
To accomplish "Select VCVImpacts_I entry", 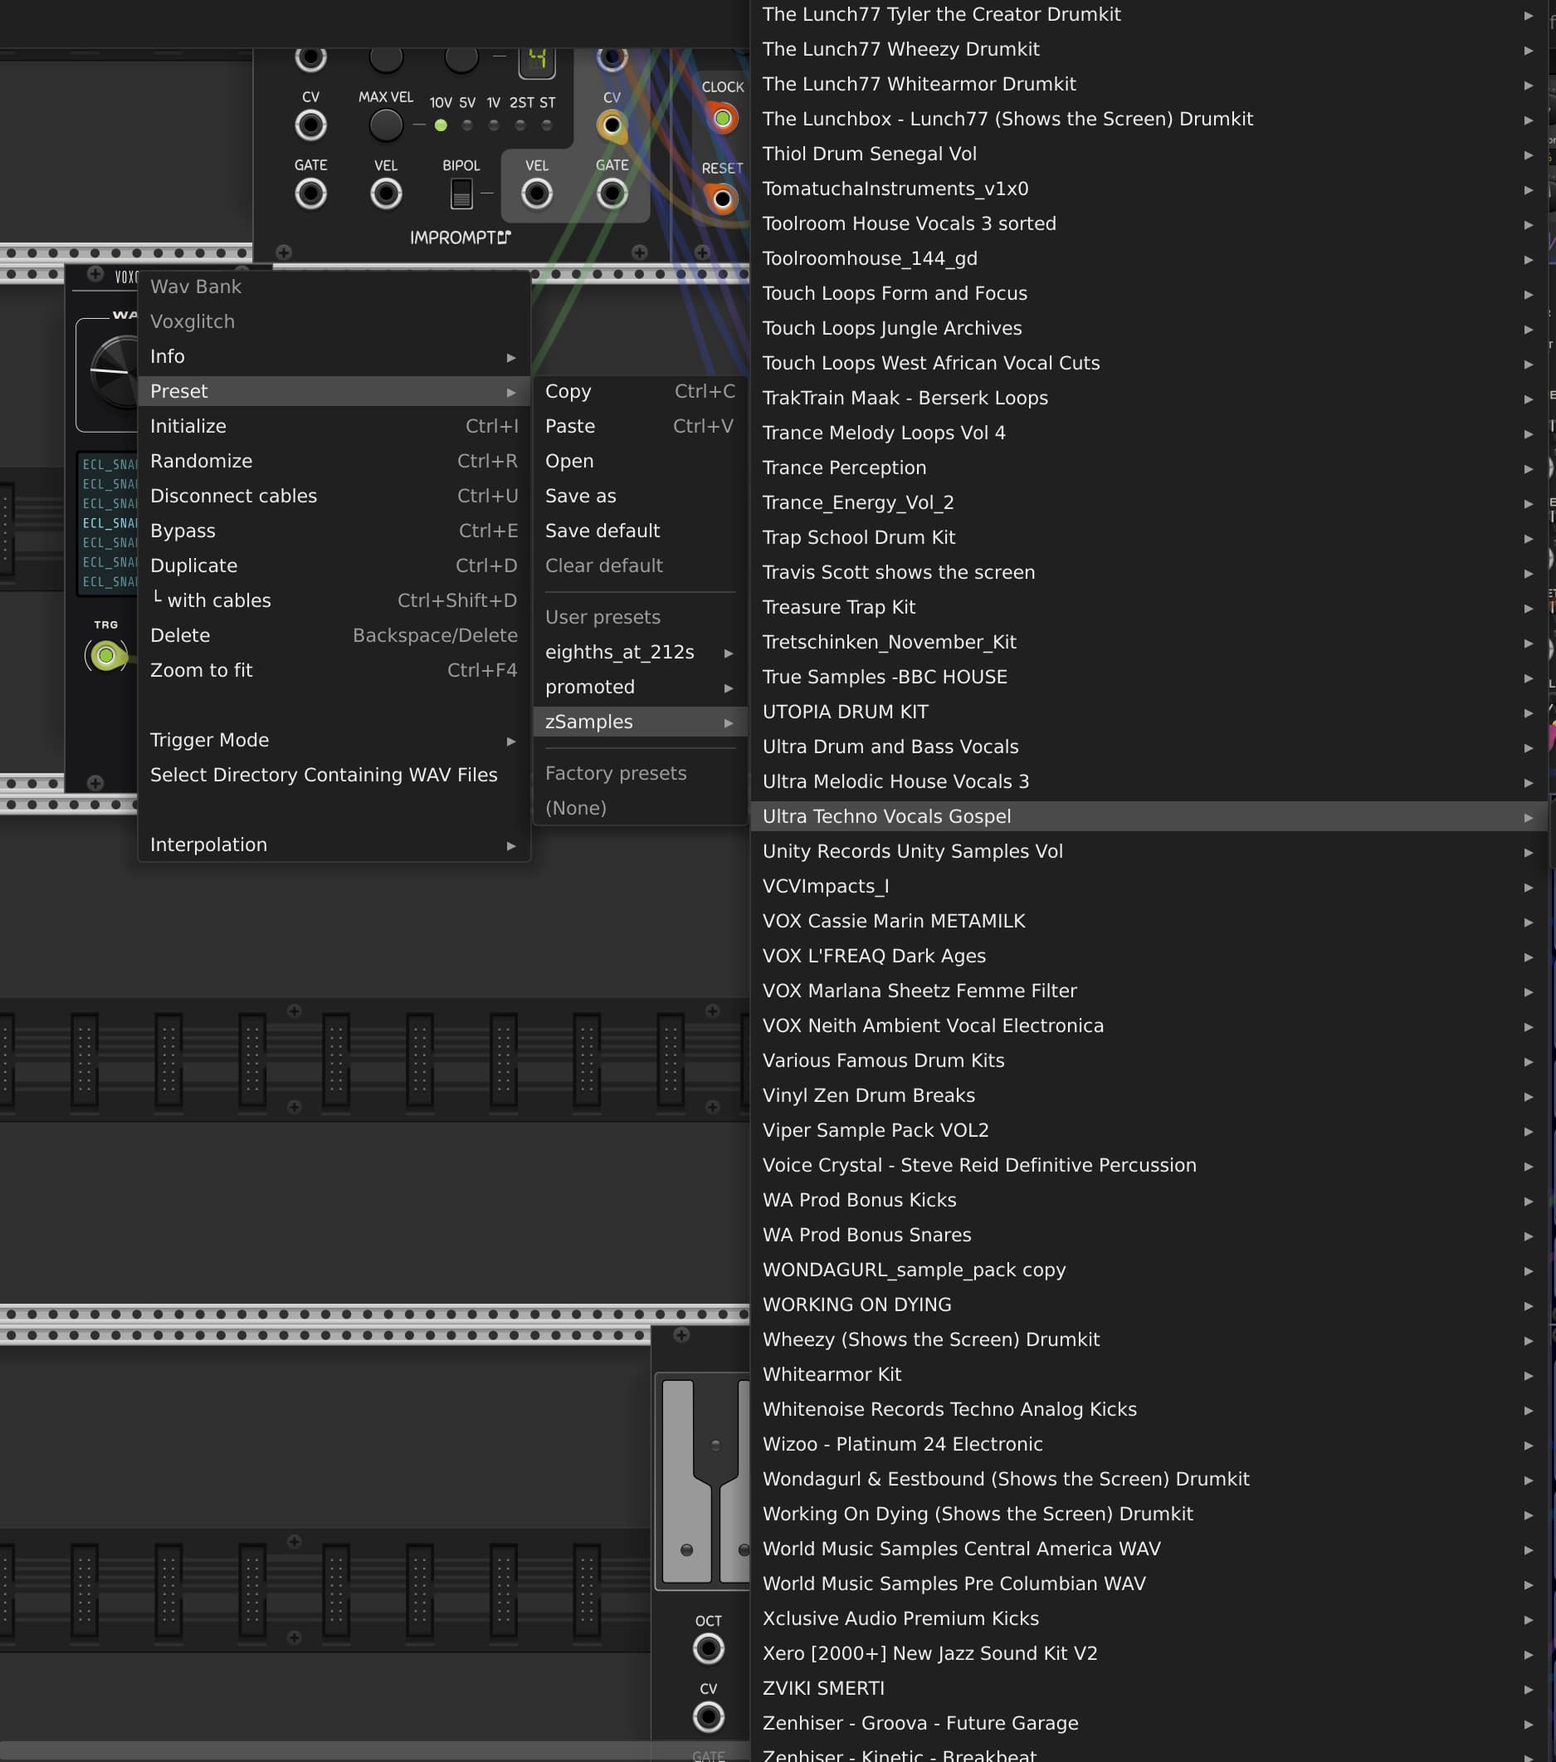I will [1149, 886].
